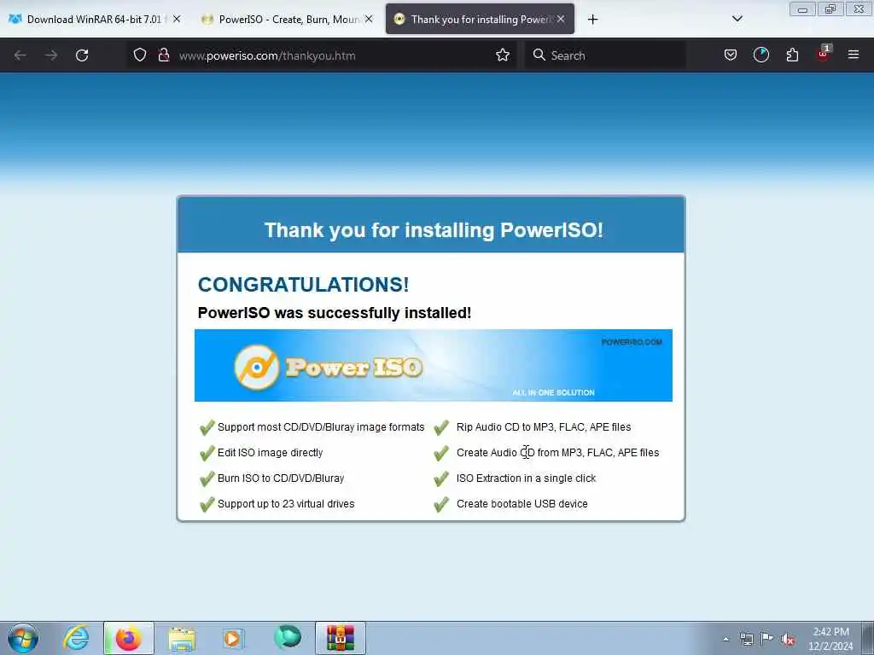Viewport: 874px width, 655px height.
Task: Click the CONGRATULATIONS! heading
Action: pos(303,285)
